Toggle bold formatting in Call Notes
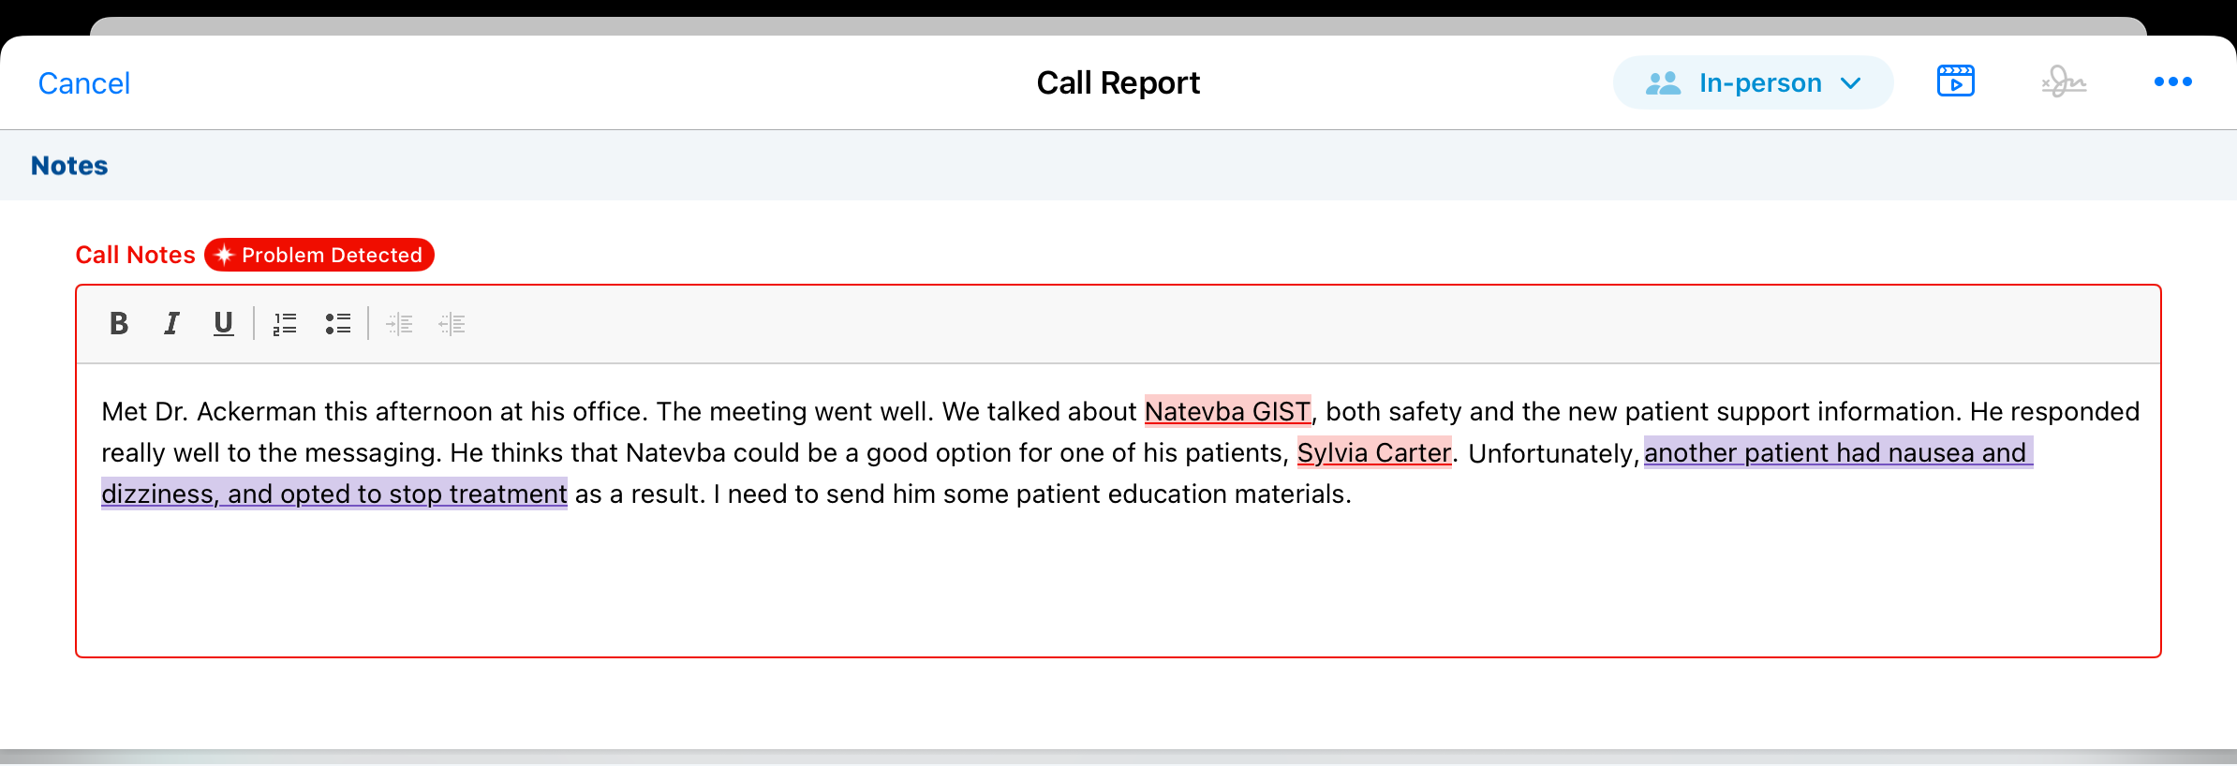The width and height of the screenshot is (2237, 766). pyautogui.click(x=119, y=324)
